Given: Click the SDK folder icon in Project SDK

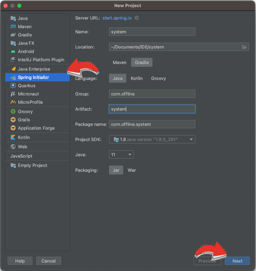Looking at the screenshot, I should [x=116, y=139].
